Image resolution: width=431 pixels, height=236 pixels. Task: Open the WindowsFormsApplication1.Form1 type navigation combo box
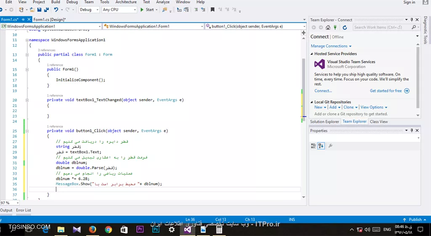click(154, 26)
